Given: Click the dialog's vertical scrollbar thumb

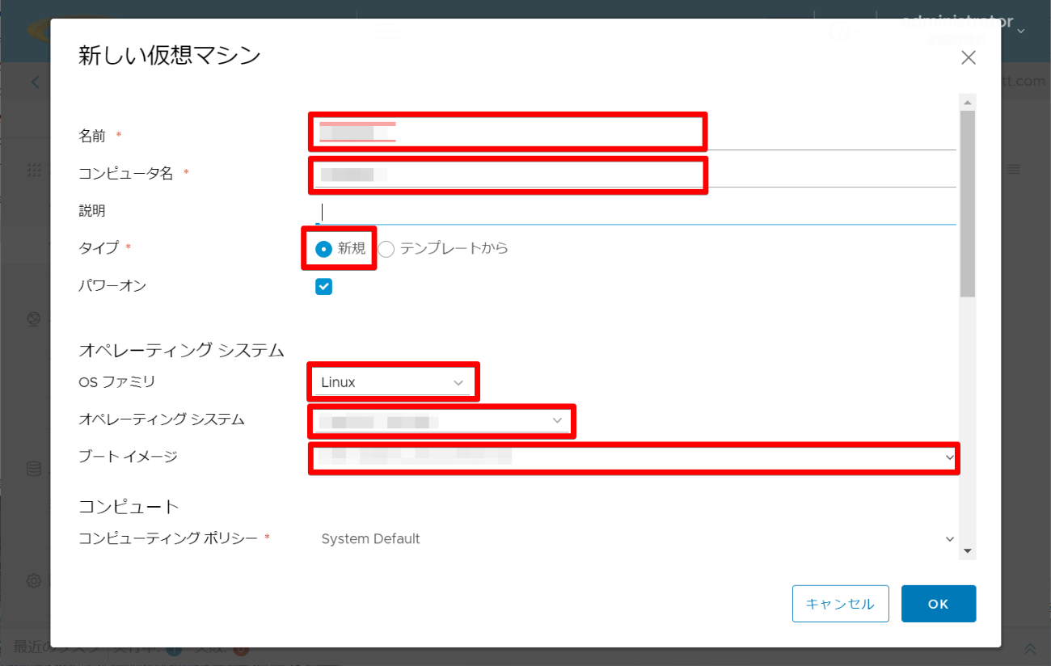Looking at the screenshot, I should [967, 202].
